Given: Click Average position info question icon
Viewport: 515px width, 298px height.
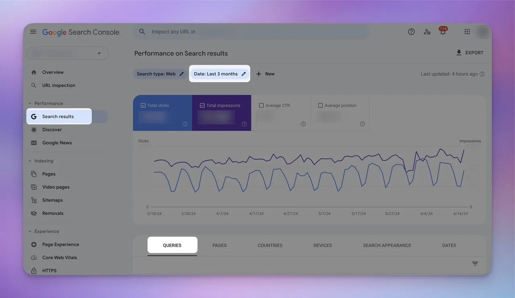Looking at the screenshot, I should coord(363,124).
